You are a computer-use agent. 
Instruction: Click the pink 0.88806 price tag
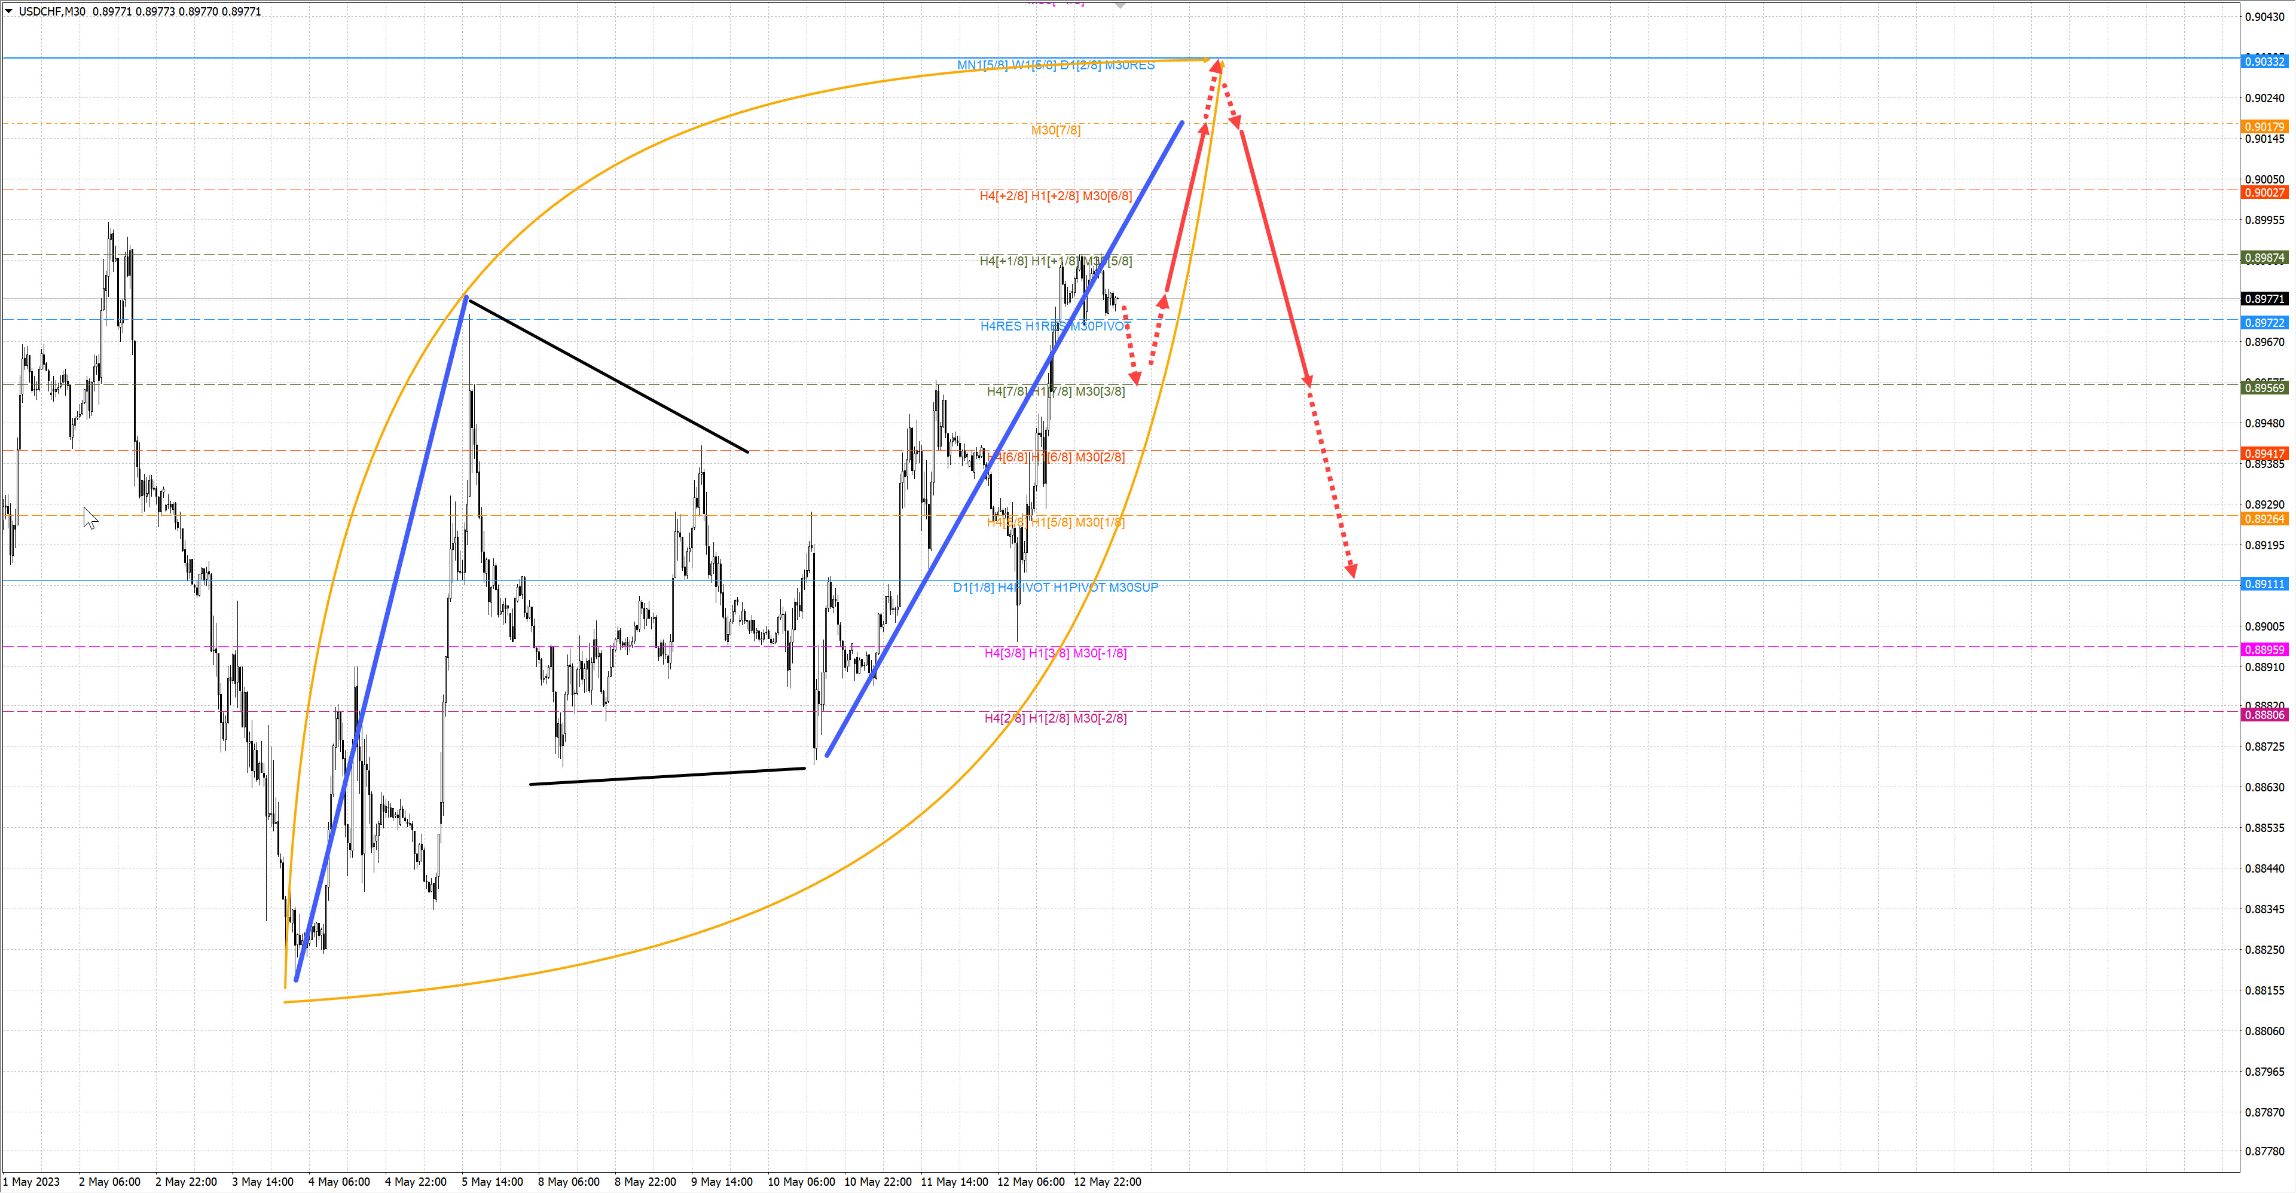pos(2265,715)
